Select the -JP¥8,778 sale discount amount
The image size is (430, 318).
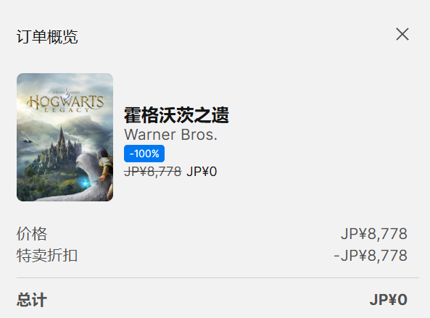click(x=371, y=256)
